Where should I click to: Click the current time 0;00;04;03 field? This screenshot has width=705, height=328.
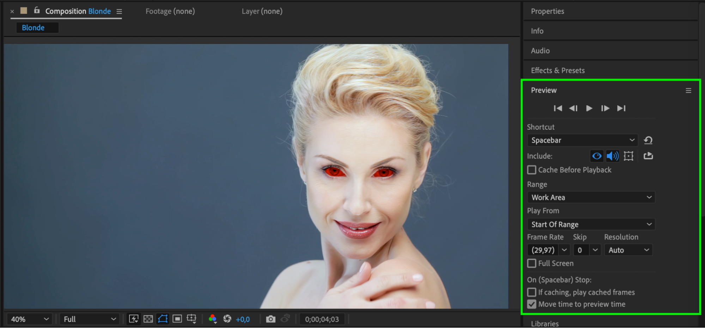tap(322, 319)
